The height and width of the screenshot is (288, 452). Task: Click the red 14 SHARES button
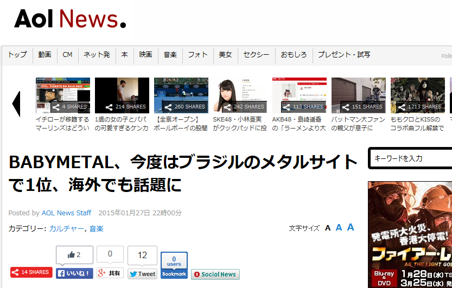pos(31,272)
